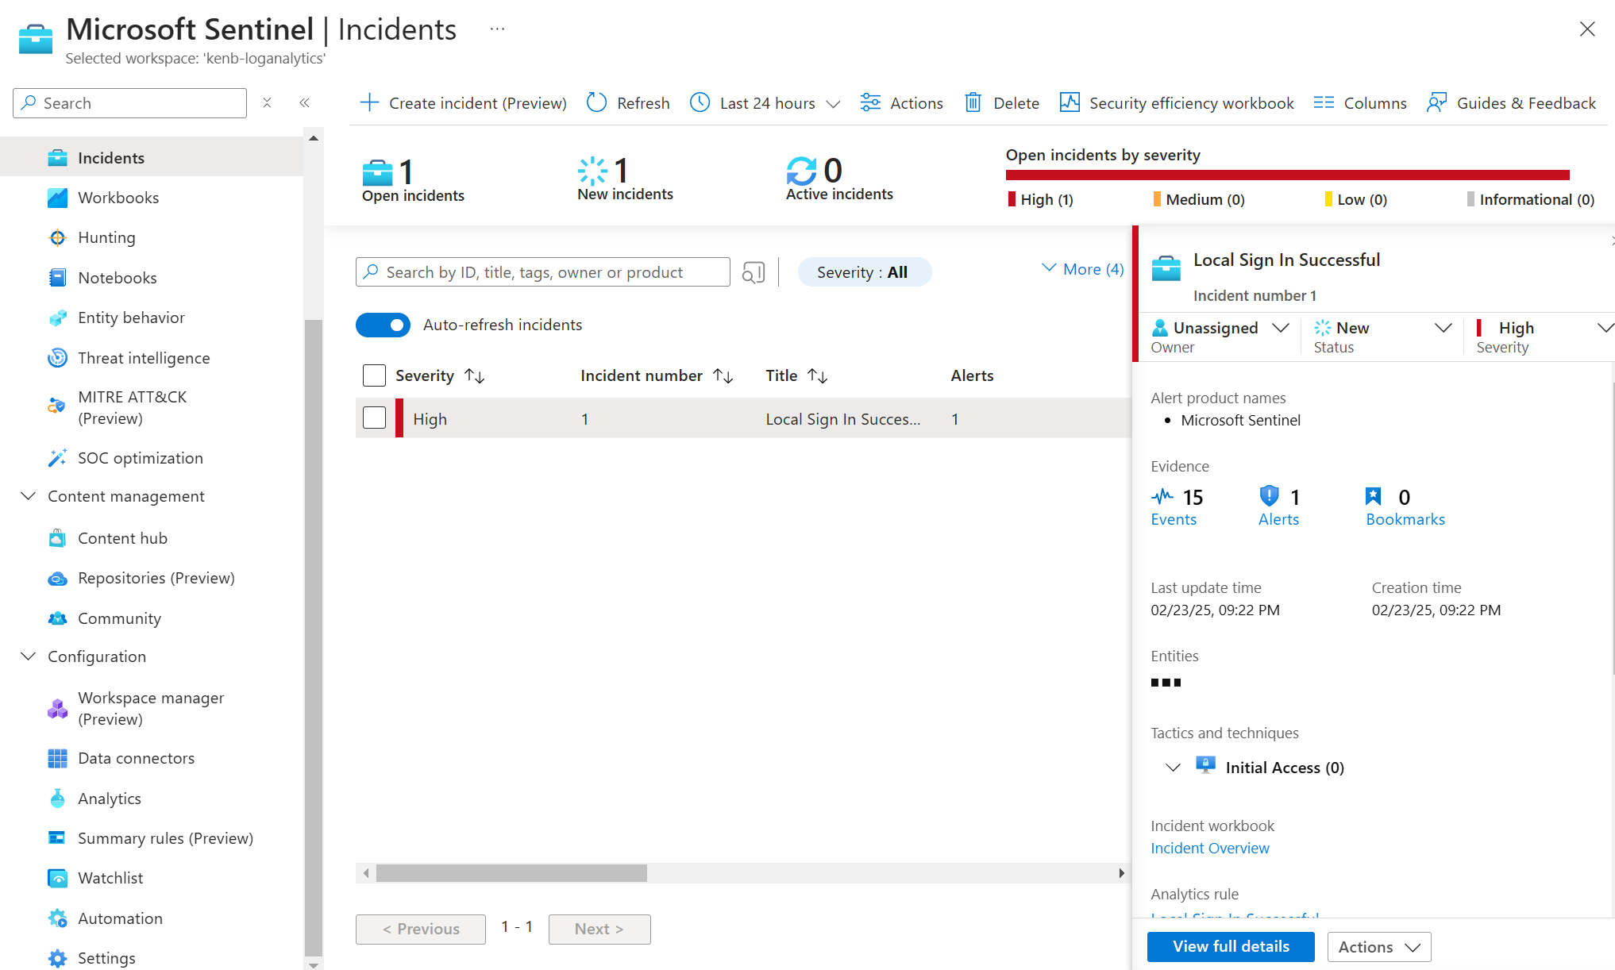Click the disabled Previous page button
Screen dimensions: 1615x970
[x=421, y=929]
